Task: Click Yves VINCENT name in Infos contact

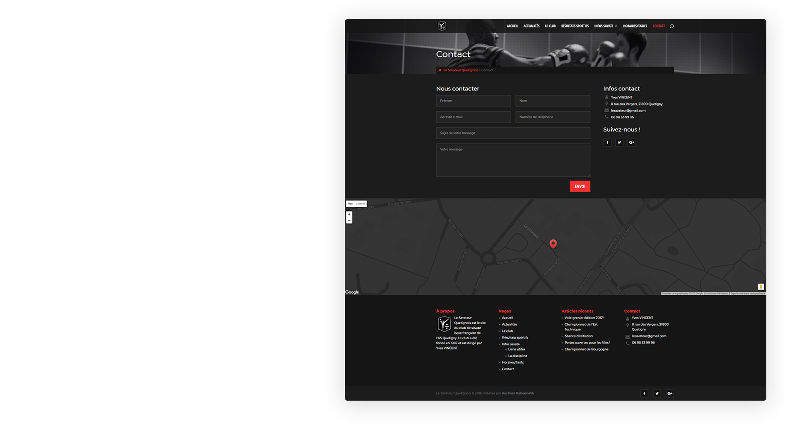Action: [x=622, y=97]
